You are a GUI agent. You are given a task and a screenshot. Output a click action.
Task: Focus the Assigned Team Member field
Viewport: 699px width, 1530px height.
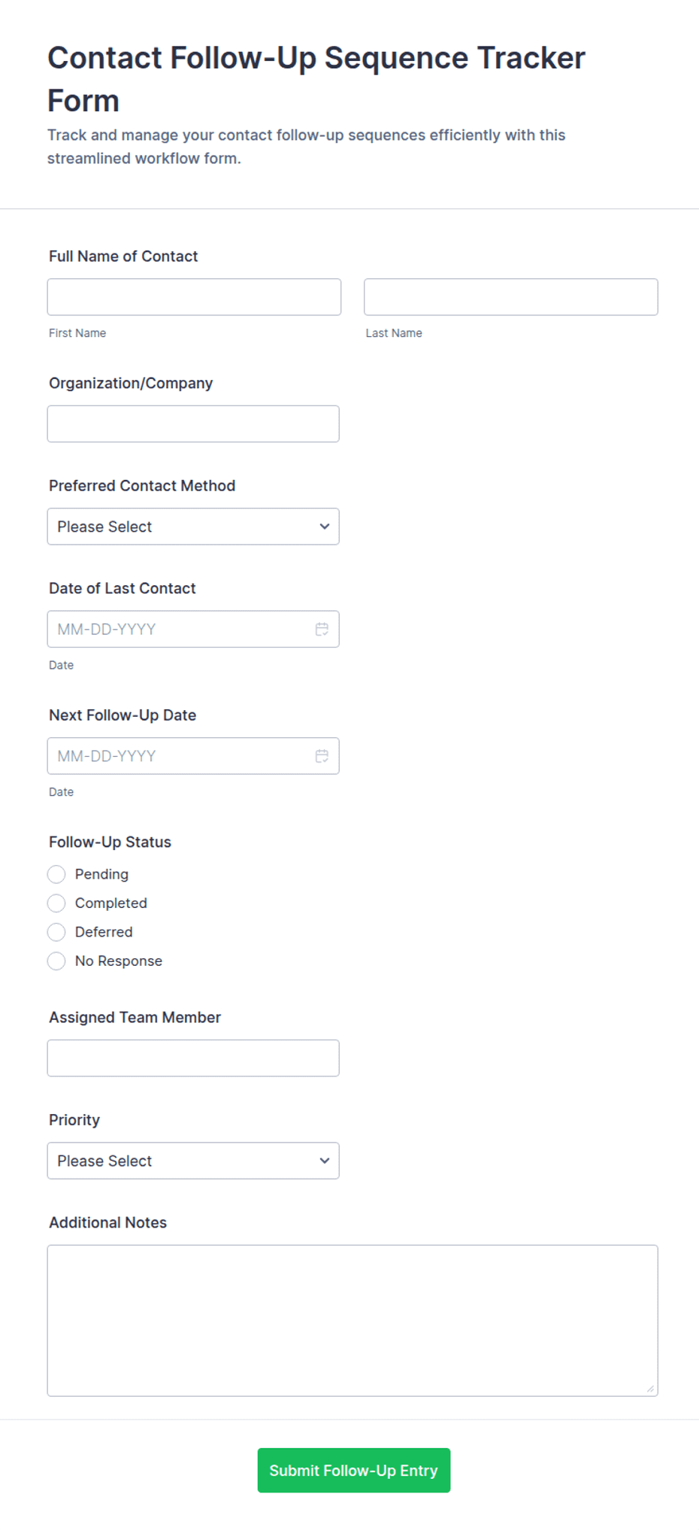pos(193,1058)
